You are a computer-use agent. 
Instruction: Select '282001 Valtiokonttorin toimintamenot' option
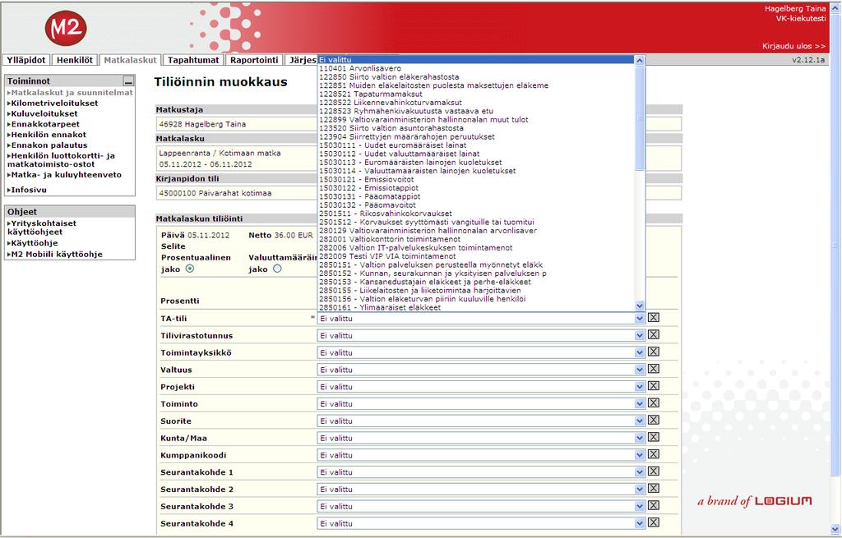(x=476, y=239)
